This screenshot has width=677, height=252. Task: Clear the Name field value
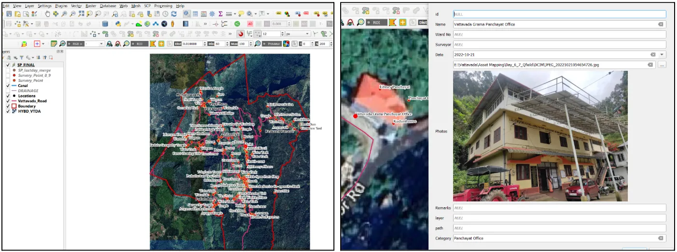[661, 24]
